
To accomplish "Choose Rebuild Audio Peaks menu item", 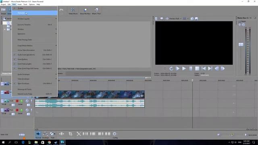I will (x=35, y=94).
